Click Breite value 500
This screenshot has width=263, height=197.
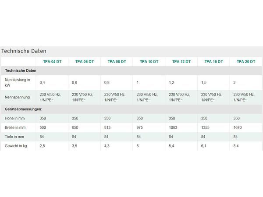(x=43, y=127)
